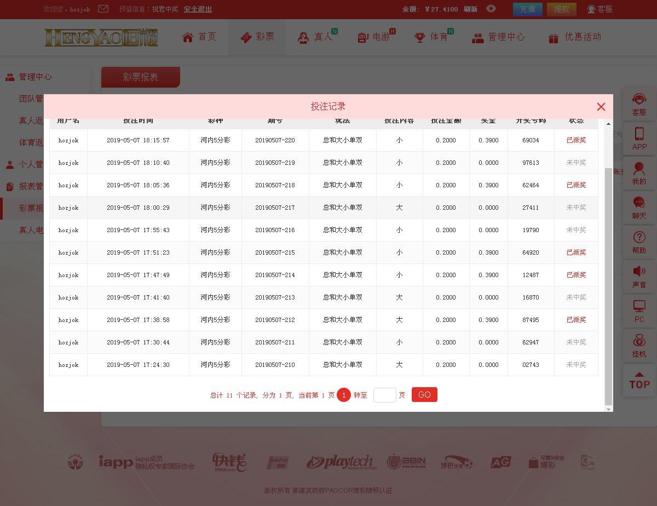Open 聊天 chat icon in sidebar

[x=639, y=208]
